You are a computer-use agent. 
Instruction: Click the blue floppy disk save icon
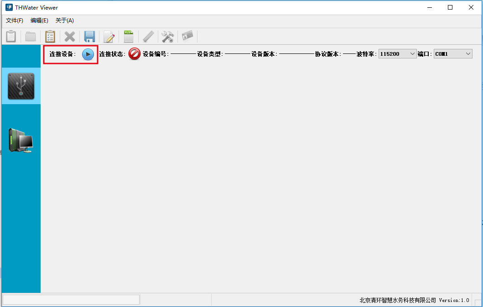tap(89, 37)
